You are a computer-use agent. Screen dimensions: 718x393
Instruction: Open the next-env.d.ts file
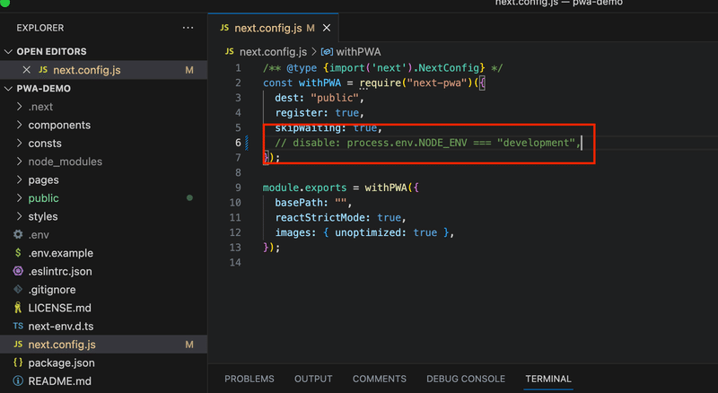click(61, 327)
